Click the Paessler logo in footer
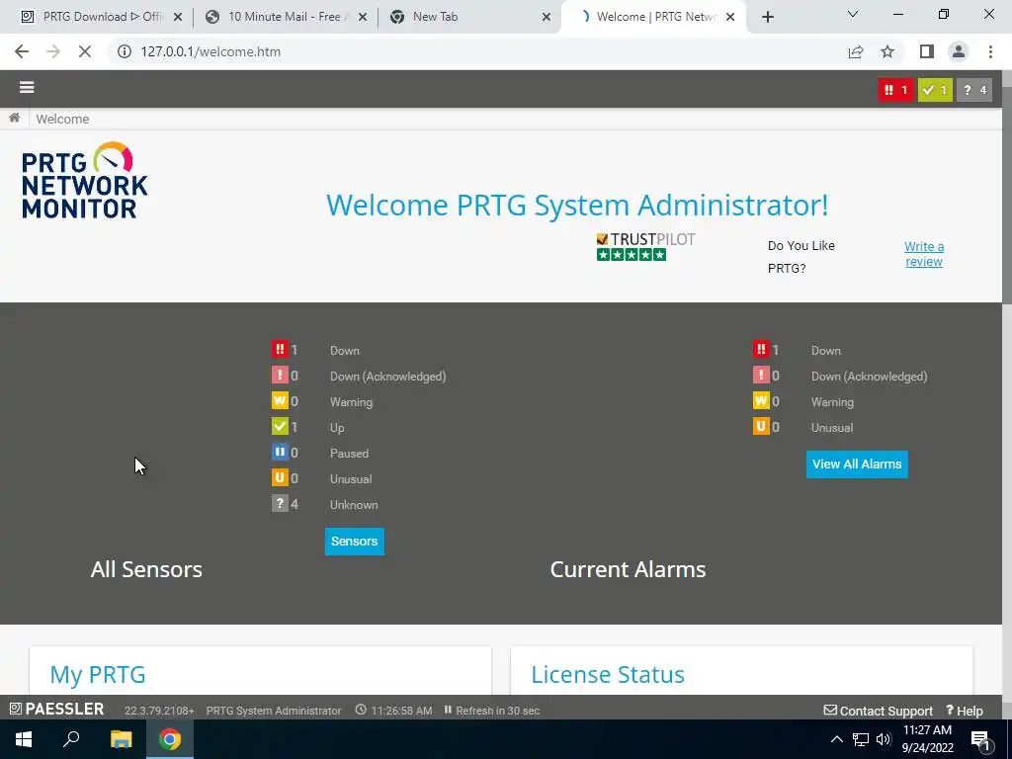This screenshot has height=759, width=1012. tap(56, 709)
